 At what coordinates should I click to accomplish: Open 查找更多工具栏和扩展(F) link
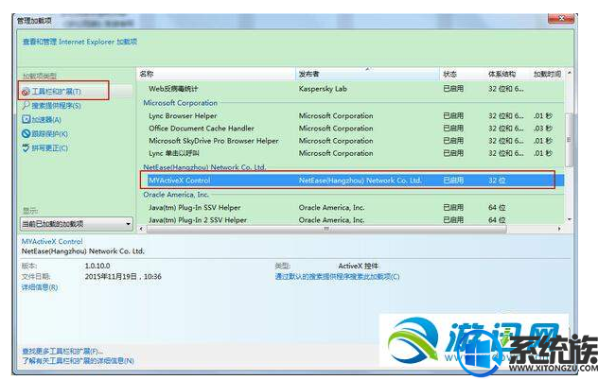(x=62, y=351)
